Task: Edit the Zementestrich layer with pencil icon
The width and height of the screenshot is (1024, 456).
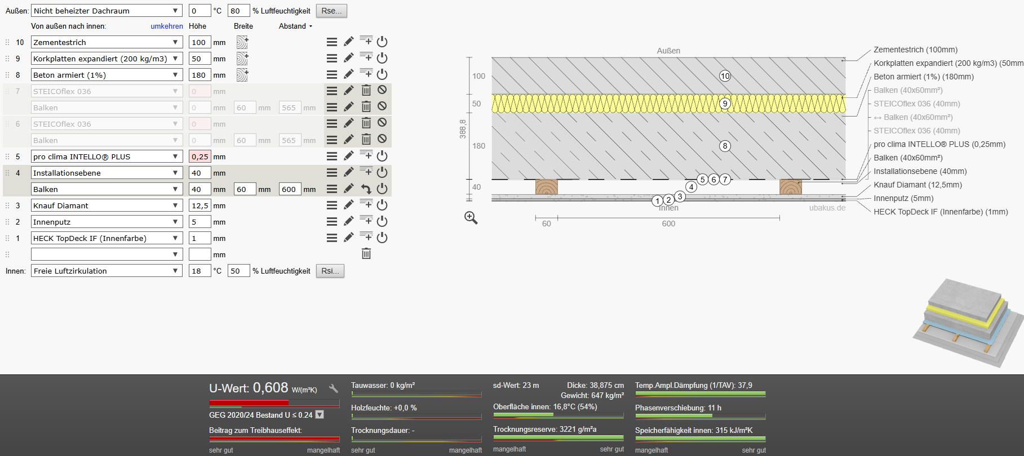Action: [x=349, y=42]
